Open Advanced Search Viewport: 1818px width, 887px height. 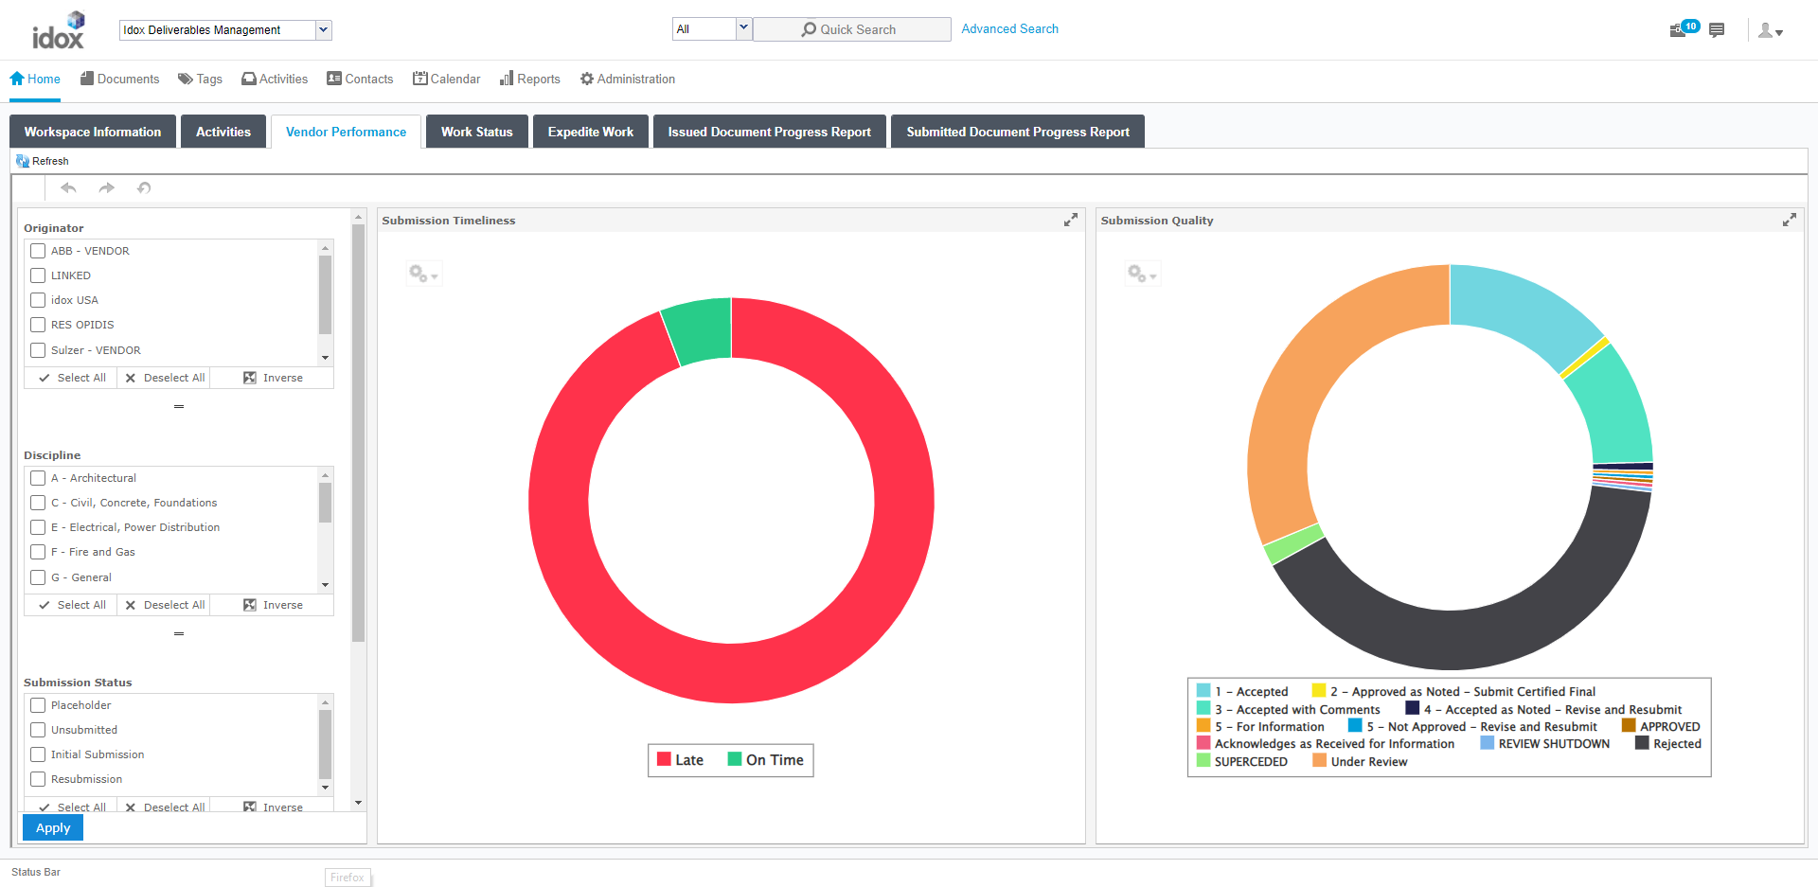pos(1009,28)
